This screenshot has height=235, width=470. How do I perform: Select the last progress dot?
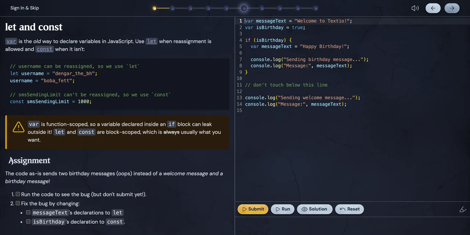[x=315, y=8]
